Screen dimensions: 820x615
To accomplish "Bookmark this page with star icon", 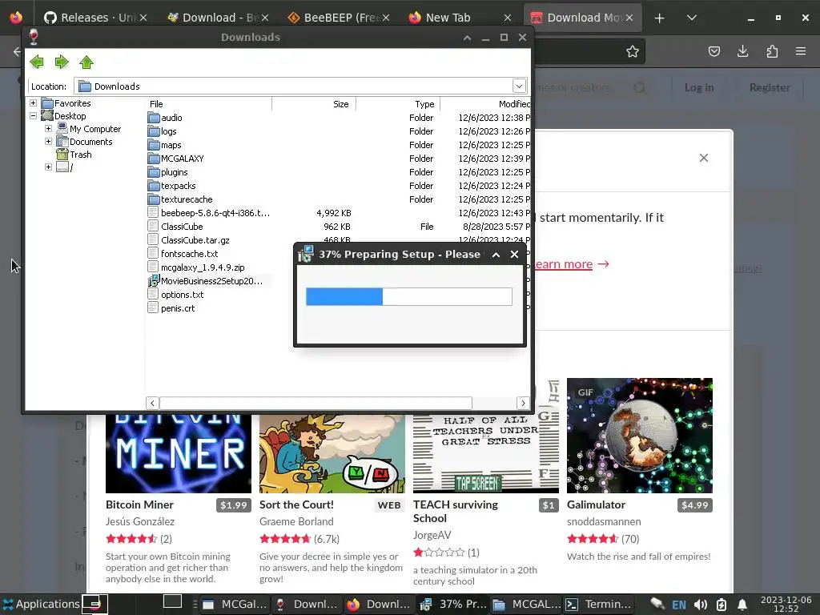I will [x=633, y=51].
